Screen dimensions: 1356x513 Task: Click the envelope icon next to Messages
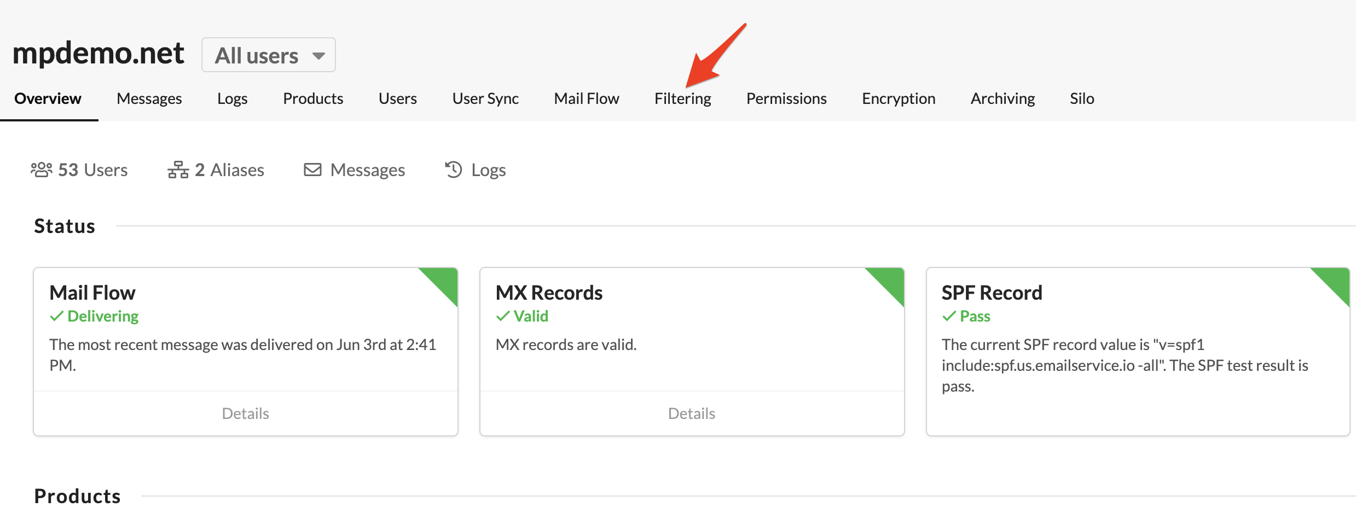pyautogui.click(x=312, y=170)
